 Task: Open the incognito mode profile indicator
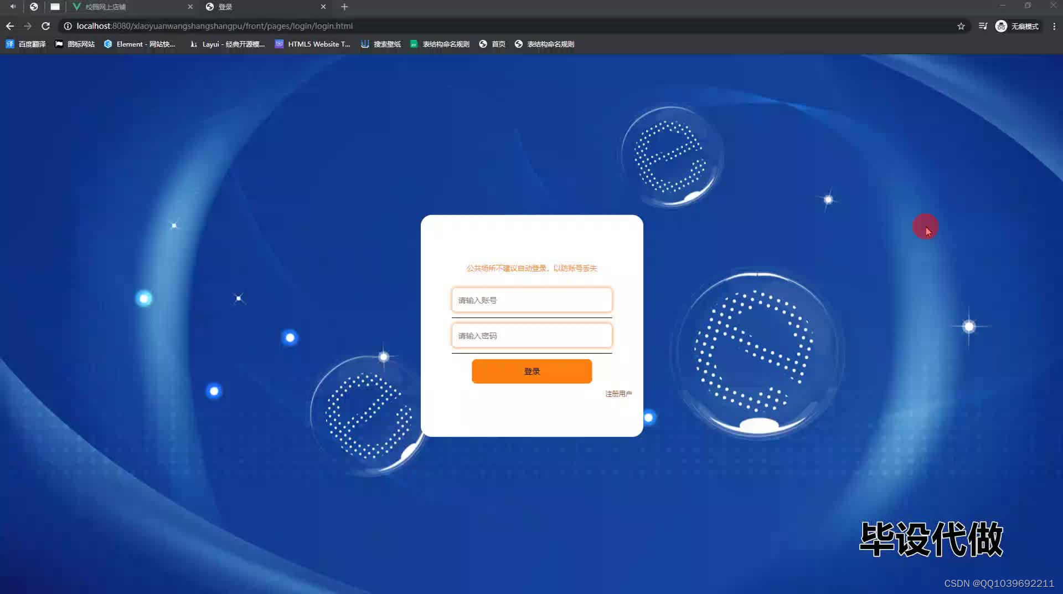point(1017,26)
